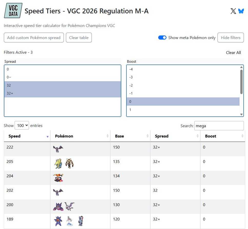Click Mega Manectric sprite in 205 row
The width and height of the screenshot is (248, 229).
pyautogui.click(x=58, y=163)
